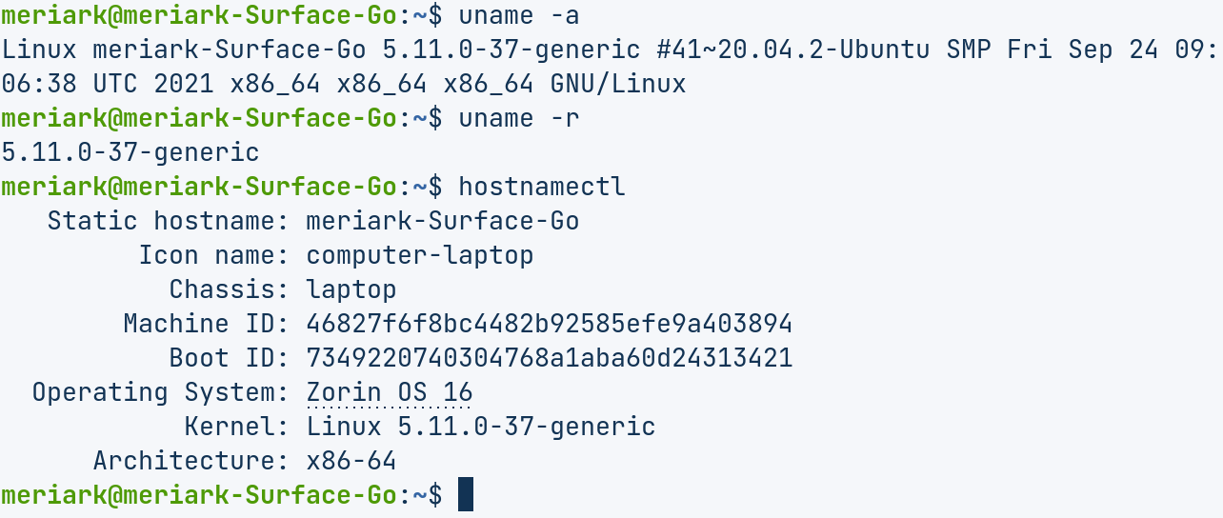The width and height of the screenshot is (1223, 518).
Task: Click the 'uname -r' command text
Action: coord(519,118)
